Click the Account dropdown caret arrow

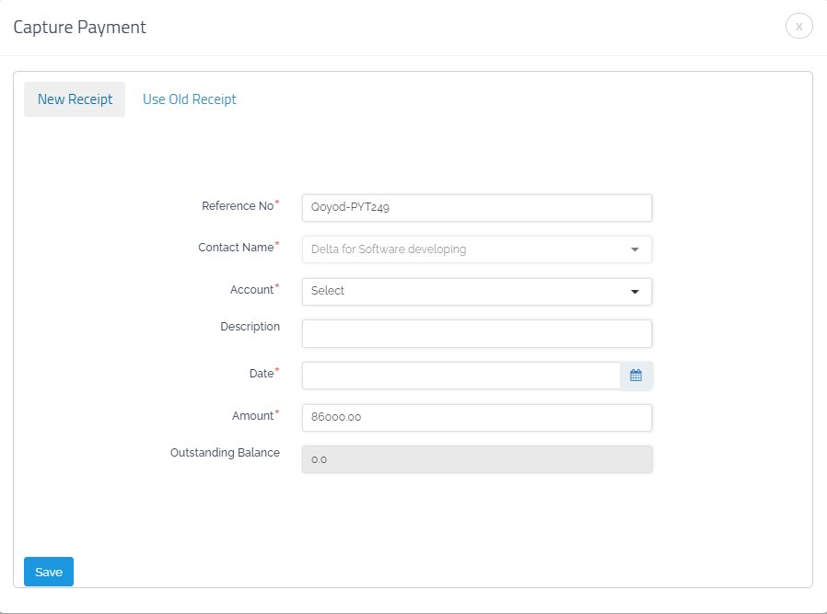635,292
